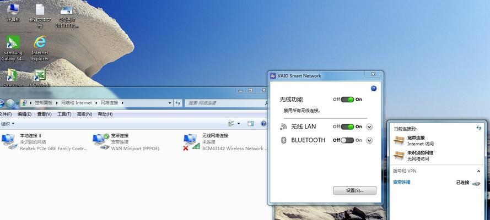Viewport: 490px width, 220px height.
Task: Collapse the 拨号和 VPN section
Action: click(478, 171)
